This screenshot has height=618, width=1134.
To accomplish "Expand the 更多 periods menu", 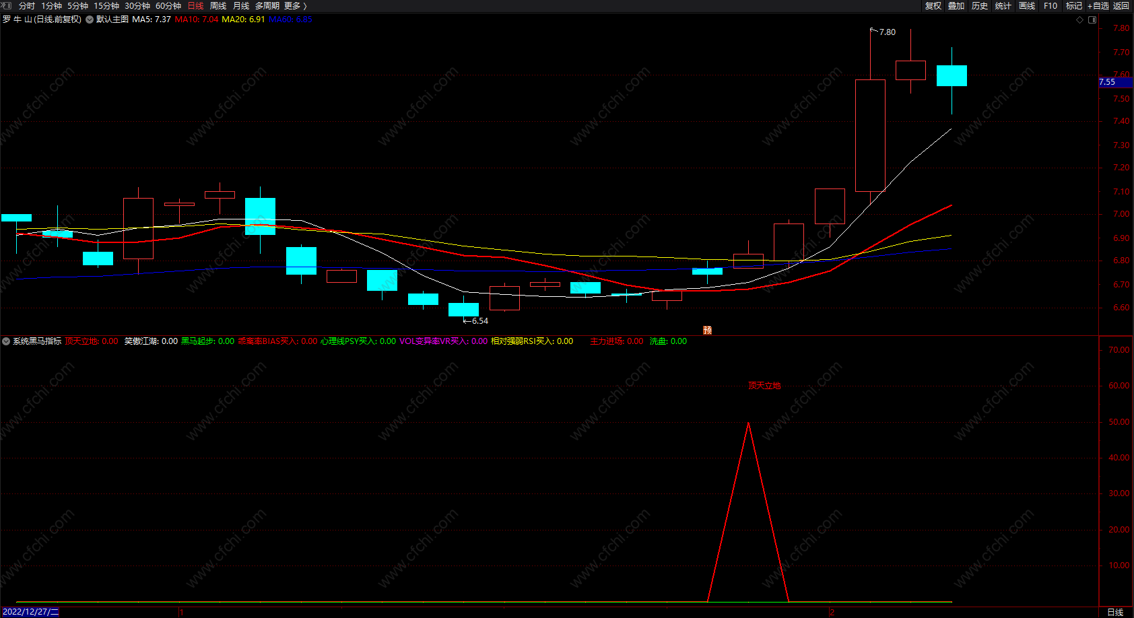I will click(x=296, y=6).
